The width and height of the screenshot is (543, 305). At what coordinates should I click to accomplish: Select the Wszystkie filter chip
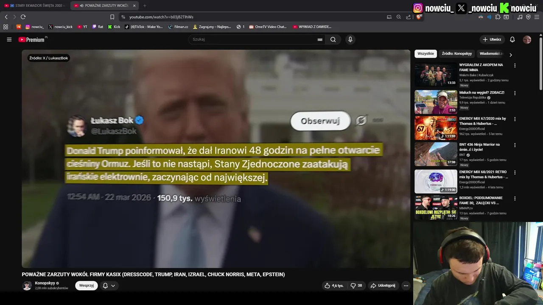(425, 54)
